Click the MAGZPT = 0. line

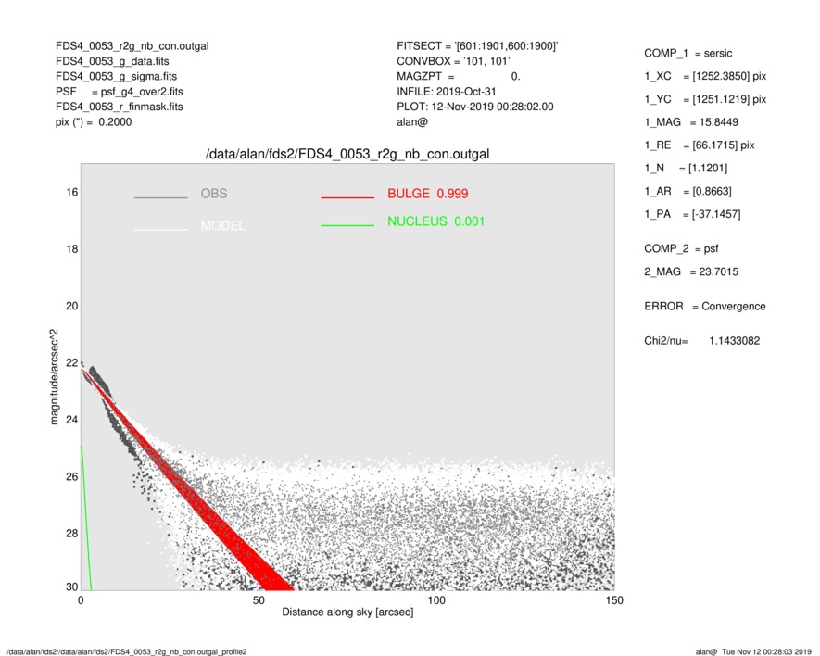(x=458, y=76)
